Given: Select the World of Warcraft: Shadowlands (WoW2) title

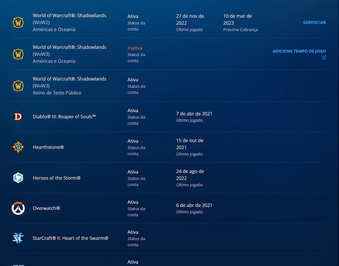Looking at the screenshot, I should pyautogui.click(x=69, y=19).
